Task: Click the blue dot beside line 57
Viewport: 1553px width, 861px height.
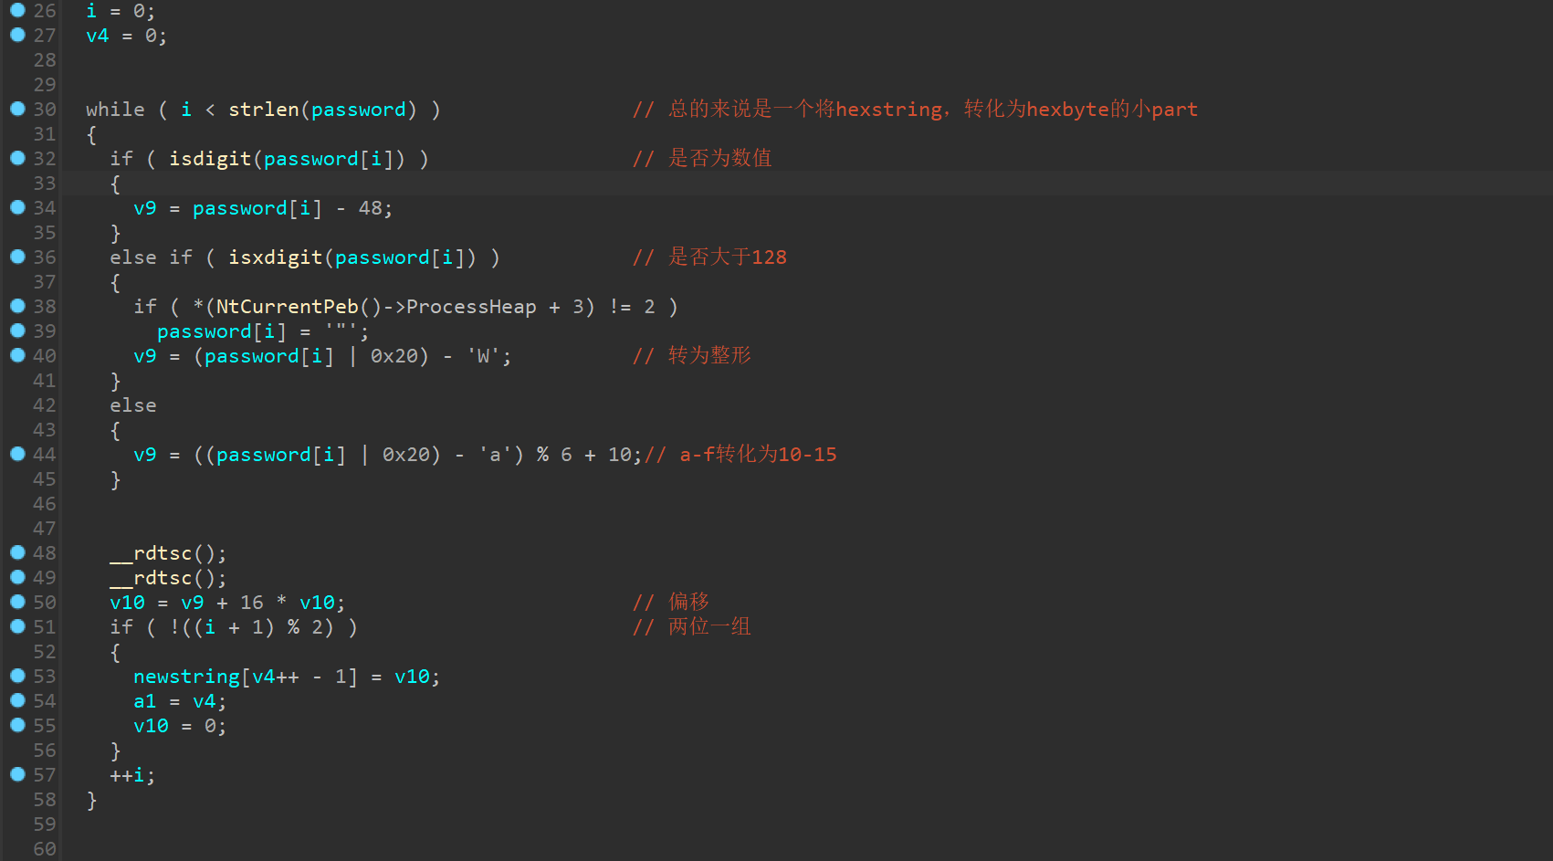Action: 17,774
